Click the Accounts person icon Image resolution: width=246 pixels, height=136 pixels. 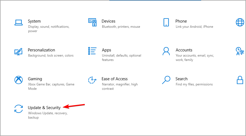pyautogui.click(x=166, y=51)
